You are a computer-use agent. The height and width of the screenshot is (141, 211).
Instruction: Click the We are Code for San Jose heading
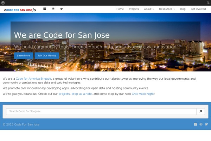click(62, 35)
